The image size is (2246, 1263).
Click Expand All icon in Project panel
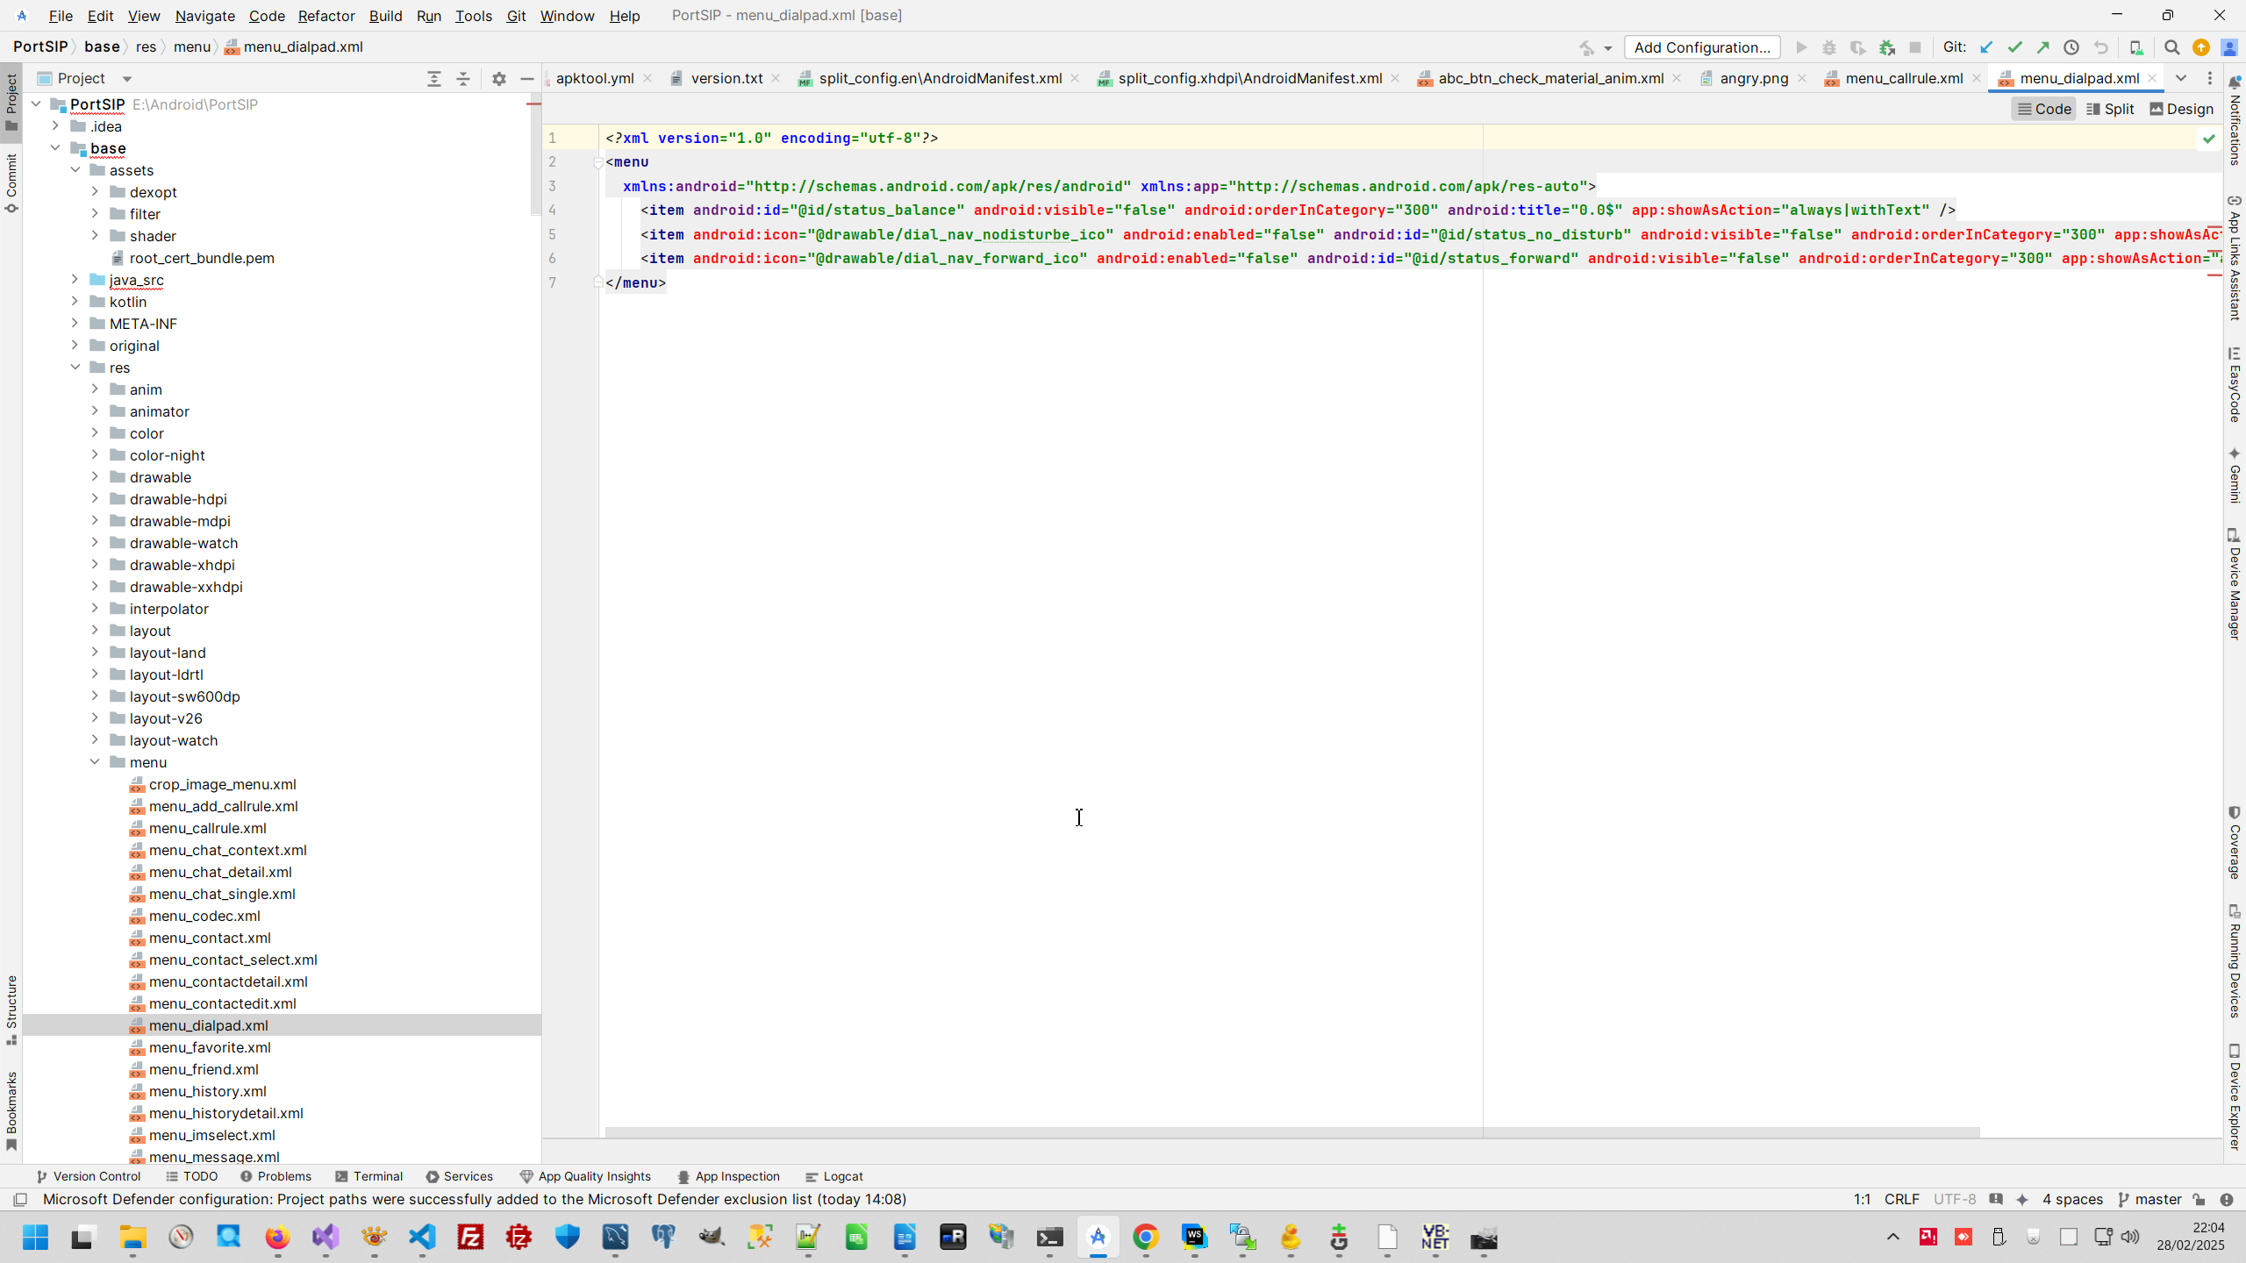(433, 79)
